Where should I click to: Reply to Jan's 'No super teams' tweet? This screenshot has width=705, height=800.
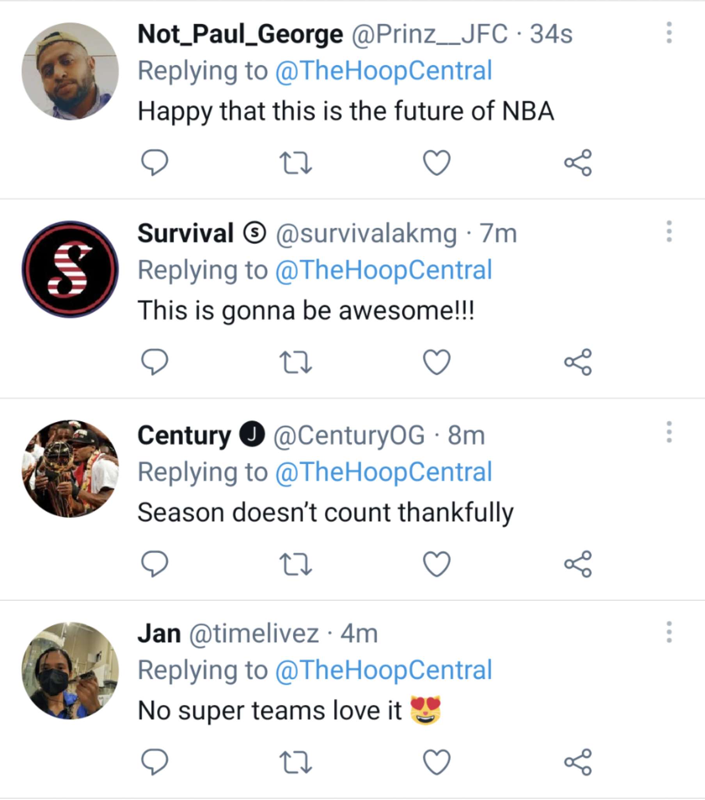154,762
